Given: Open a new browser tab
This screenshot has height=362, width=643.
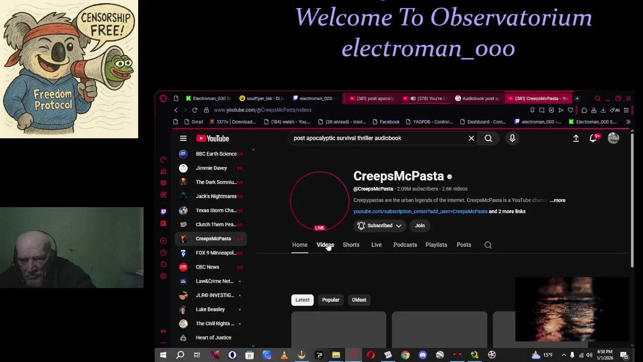Looking at the screenshot, I should [x=577, y=99].
